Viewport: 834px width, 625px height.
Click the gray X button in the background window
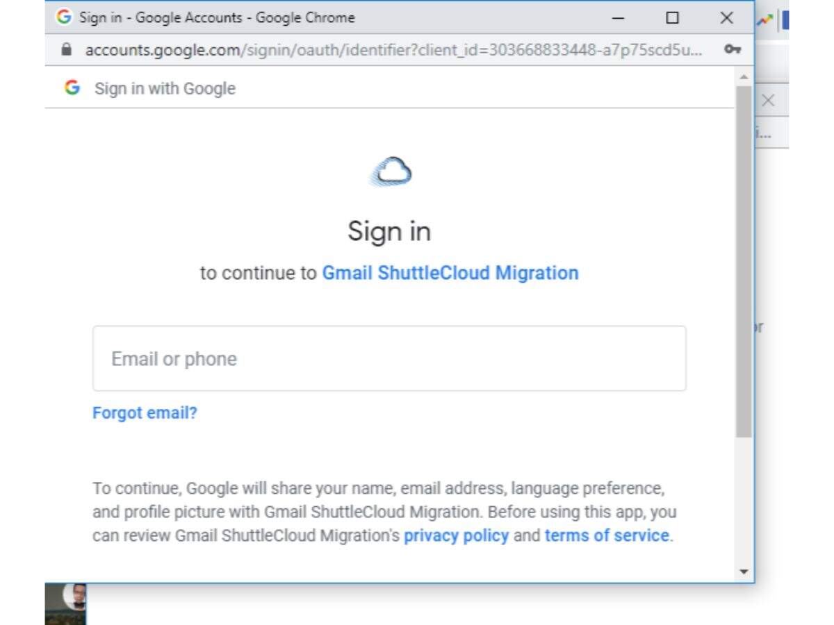click(768, 101)
